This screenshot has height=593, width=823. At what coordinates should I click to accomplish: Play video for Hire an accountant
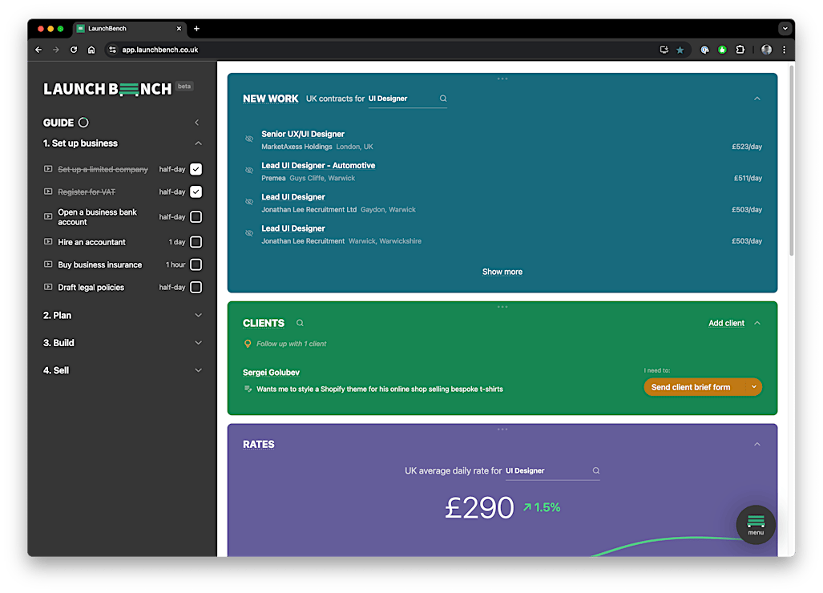(49, 242)
